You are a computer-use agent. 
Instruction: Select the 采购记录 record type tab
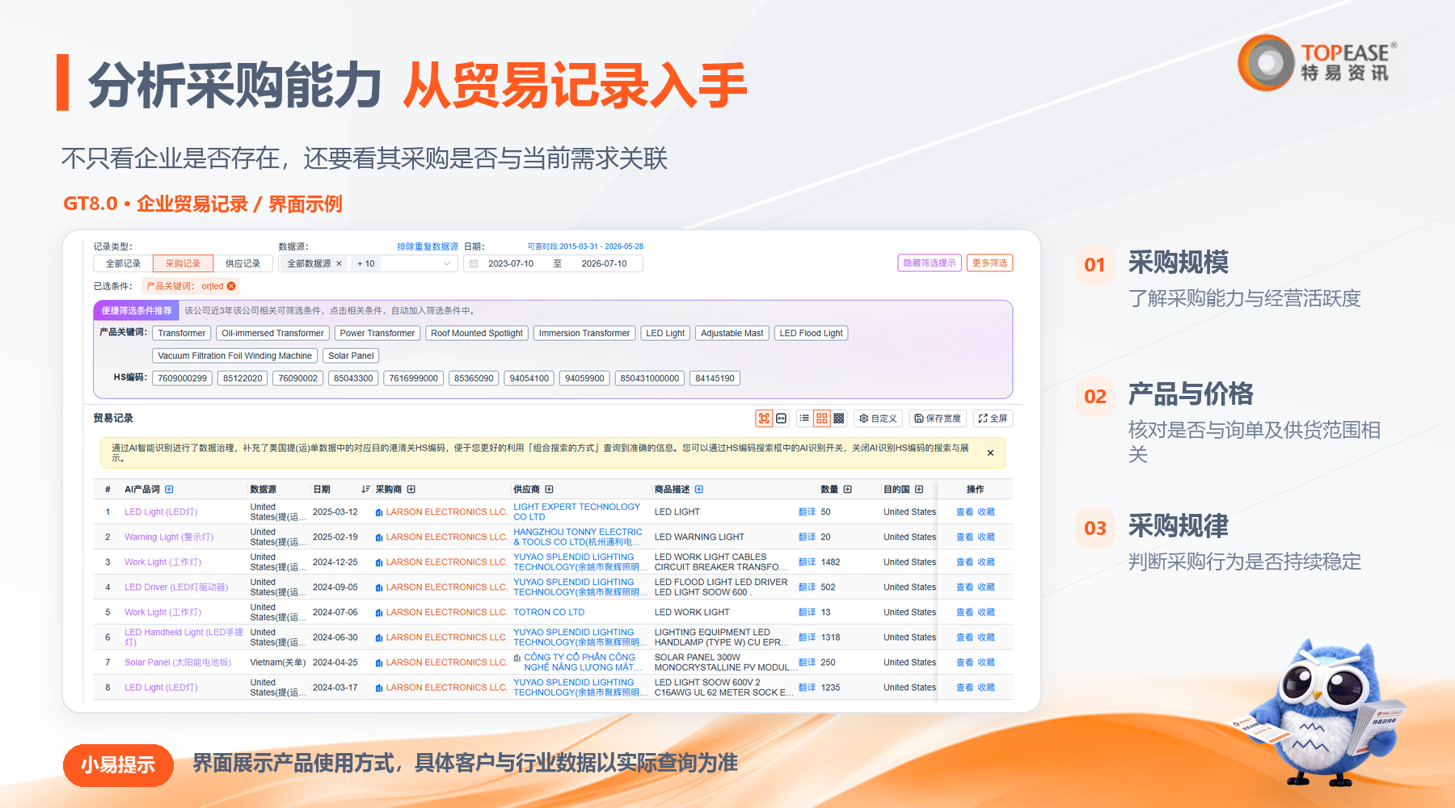point(183,263)
